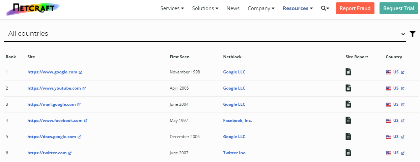
Task: Expand the Services menu
Action: pos(172,8)
